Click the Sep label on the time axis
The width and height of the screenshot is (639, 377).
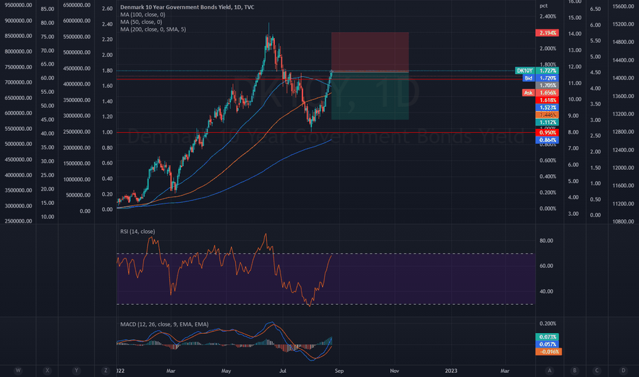[x=339, y=371]
